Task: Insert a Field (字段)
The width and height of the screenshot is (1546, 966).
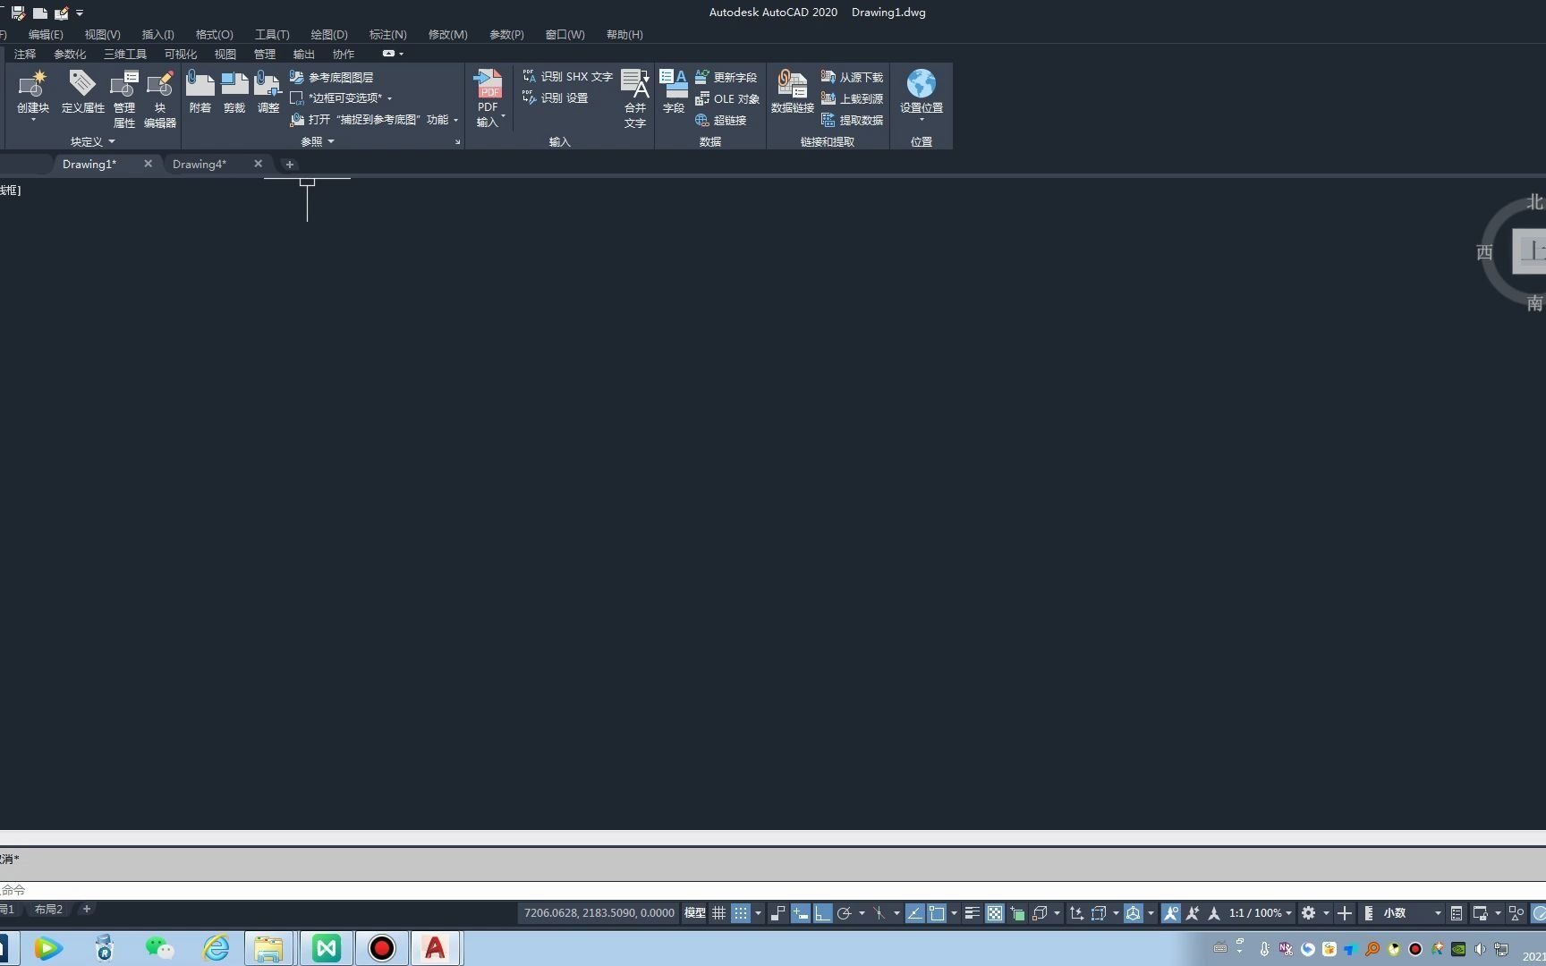Action: click(x=674, y=91)
